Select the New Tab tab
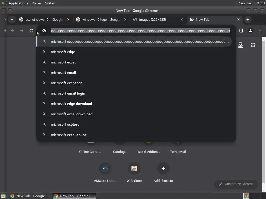The height and width of the screenshot is (199, 266). coord(215,19)
